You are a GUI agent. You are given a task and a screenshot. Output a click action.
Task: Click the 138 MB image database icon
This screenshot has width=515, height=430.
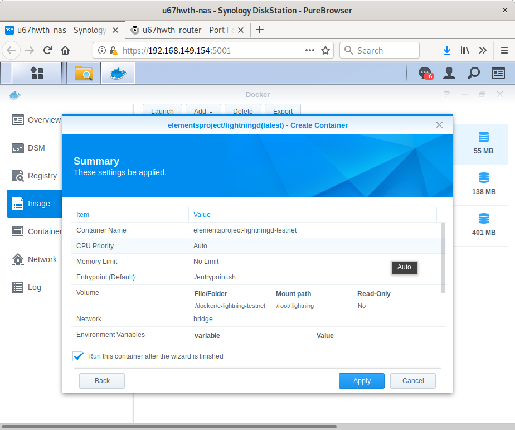click(483, 177)
